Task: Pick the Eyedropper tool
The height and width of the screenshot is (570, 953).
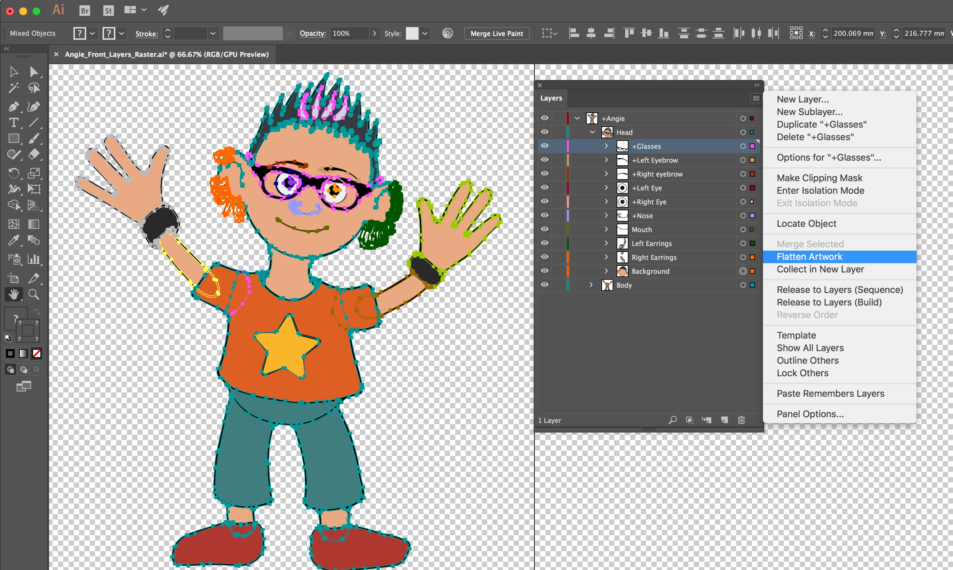Action: click(14, 240)
